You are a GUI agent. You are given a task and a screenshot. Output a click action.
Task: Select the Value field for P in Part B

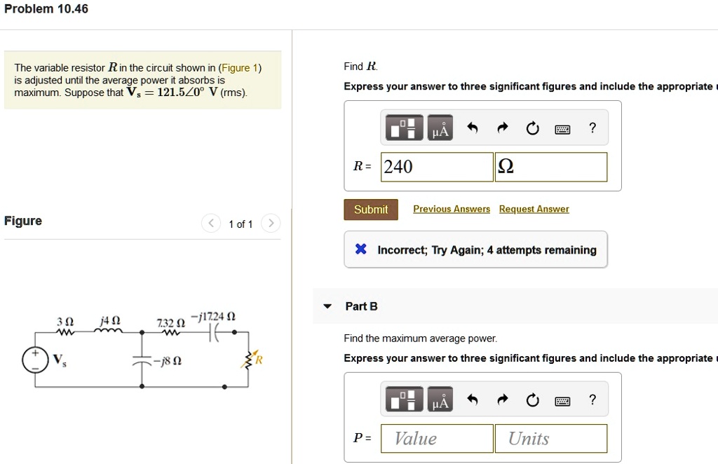pyautogui.click(x=436, y=437)
